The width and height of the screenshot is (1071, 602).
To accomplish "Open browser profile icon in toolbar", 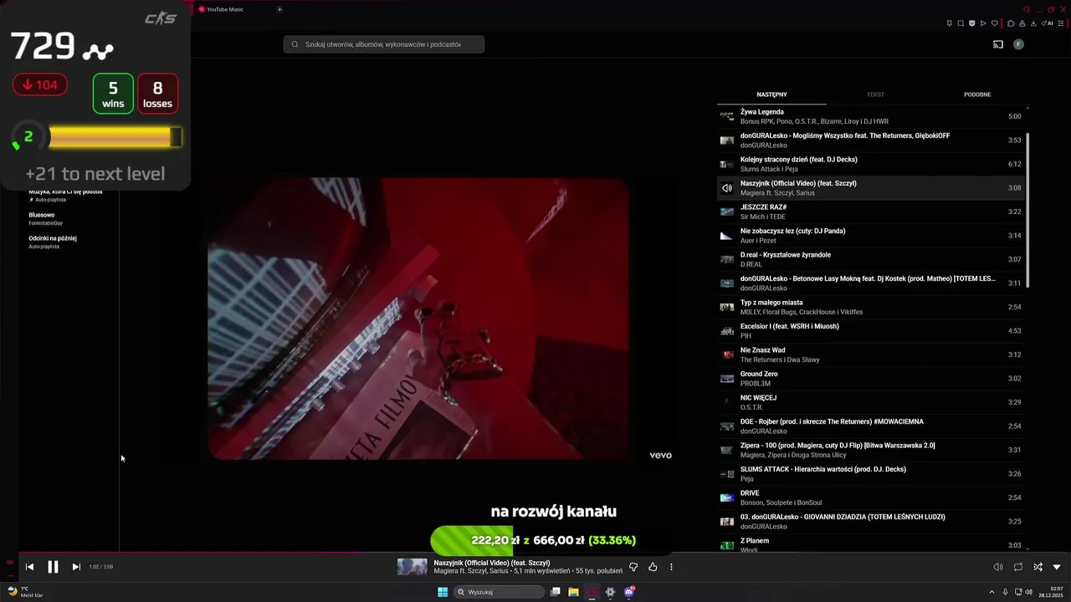I will point(1022,23).
